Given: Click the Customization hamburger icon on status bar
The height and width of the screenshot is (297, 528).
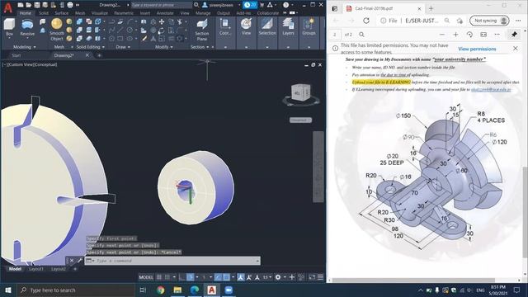Looking at the screenshot, I should tap(320, 277).
